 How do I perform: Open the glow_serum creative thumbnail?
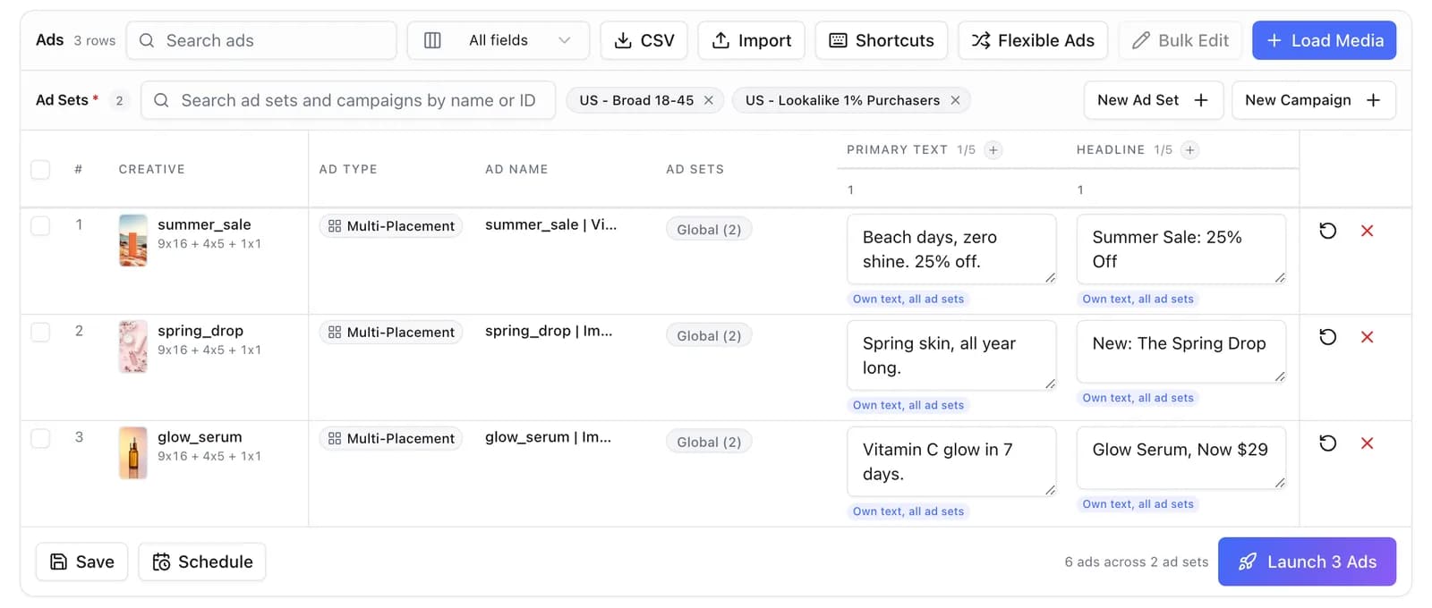[133, 453]
